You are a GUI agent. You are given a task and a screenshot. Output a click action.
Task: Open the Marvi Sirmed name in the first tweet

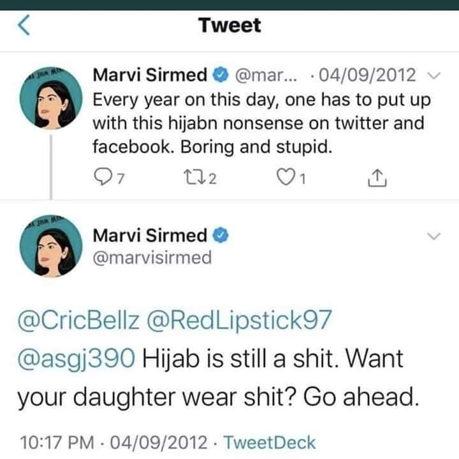150,76
